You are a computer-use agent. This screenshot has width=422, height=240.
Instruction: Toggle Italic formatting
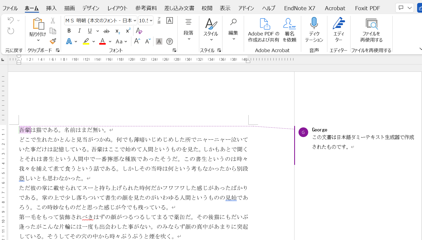click(x=79, y=31)
